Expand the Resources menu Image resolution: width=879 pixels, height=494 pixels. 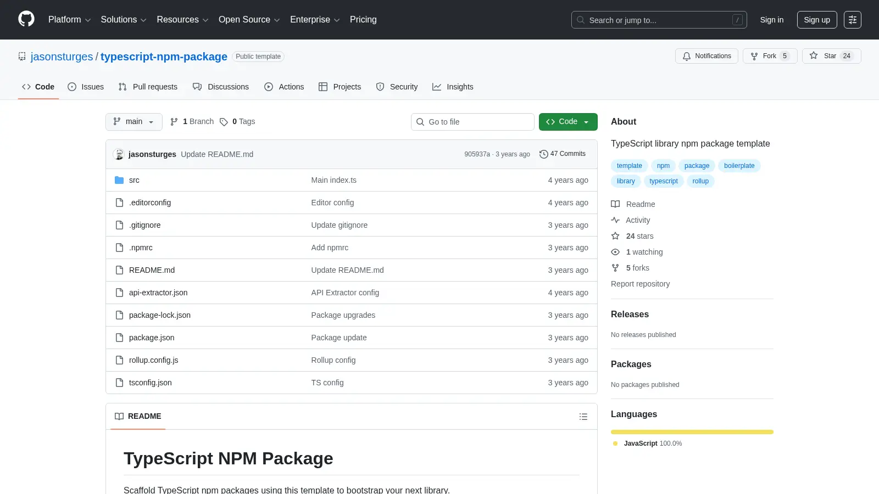tap(182, 20)
